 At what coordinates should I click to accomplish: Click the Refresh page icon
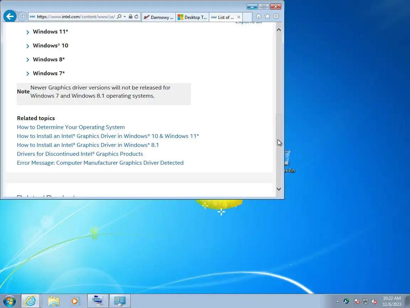point(136,16)
